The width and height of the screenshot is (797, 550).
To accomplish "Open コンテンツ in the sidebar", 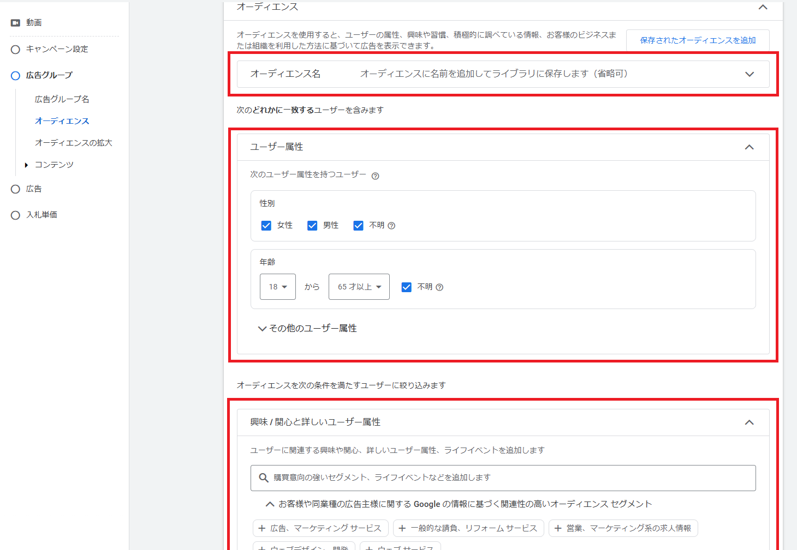I will pos(54,165).
